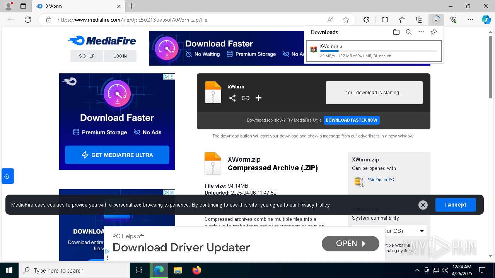Open File Explorer from taskbar
495x278 pixels.
(x=178, y=270)
